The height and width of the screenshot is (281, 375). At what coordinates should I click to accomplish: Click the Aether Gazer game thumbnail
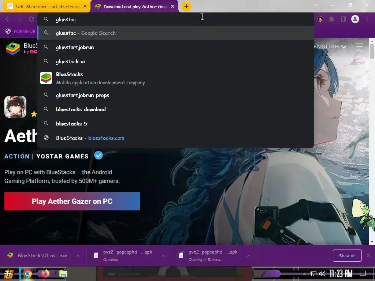pos(15,107)
